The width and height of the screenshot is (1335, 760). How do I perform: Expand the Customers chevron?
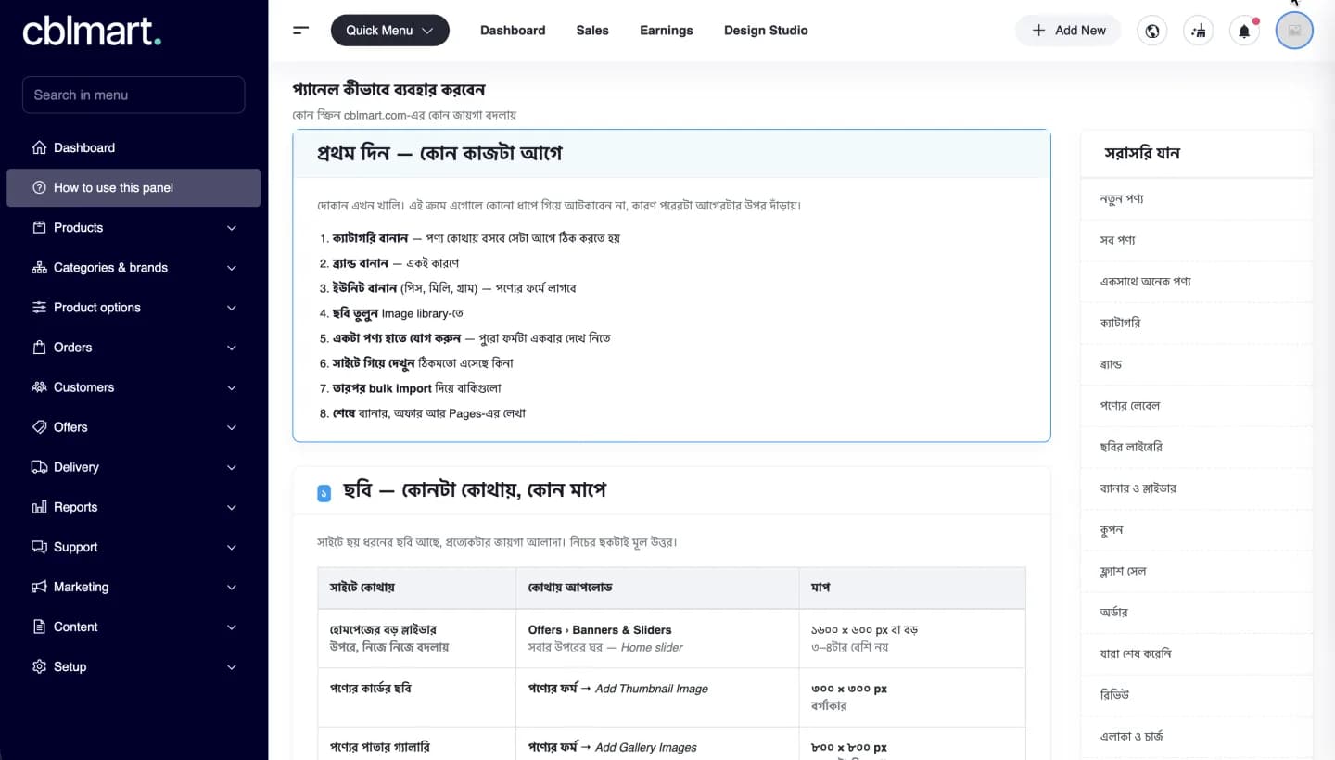pyautogui.click(x=232, y=386)
